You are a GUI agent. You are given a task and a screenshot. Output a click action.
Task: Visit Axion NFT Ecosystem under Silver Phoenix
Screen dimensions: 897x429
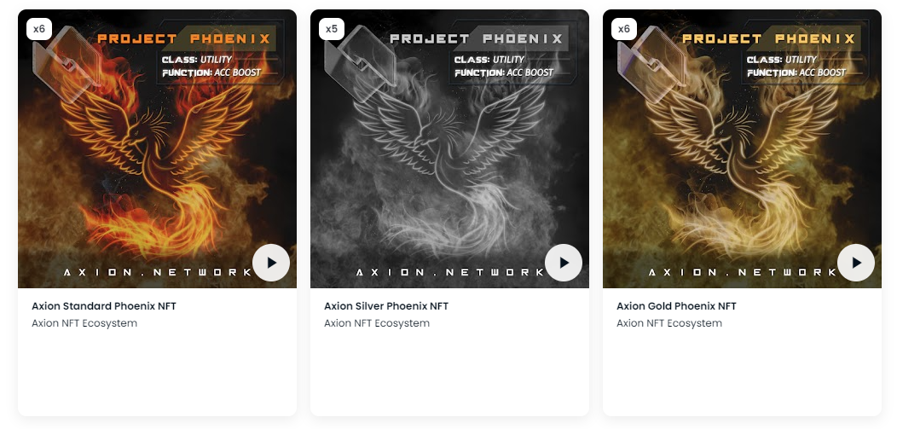[377, 323]
